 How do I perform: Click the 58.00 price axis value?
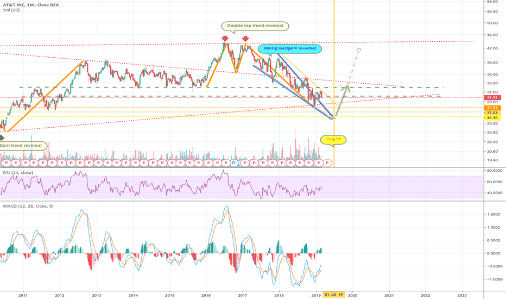(492, 2)
